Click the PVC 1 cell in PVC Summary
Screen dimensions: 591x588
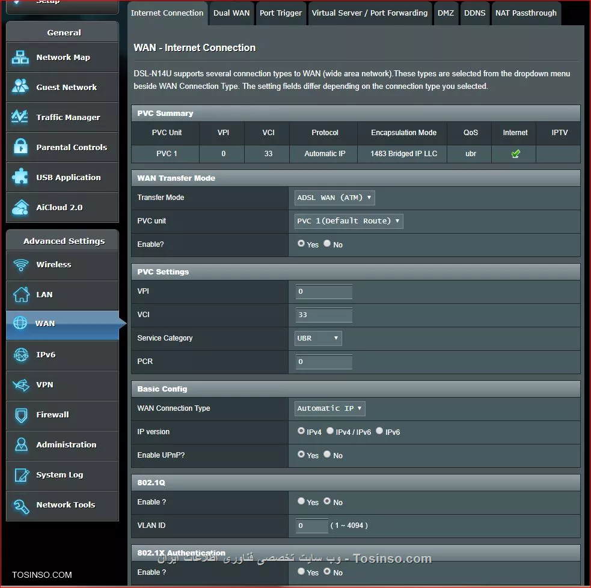coord(165,154)
